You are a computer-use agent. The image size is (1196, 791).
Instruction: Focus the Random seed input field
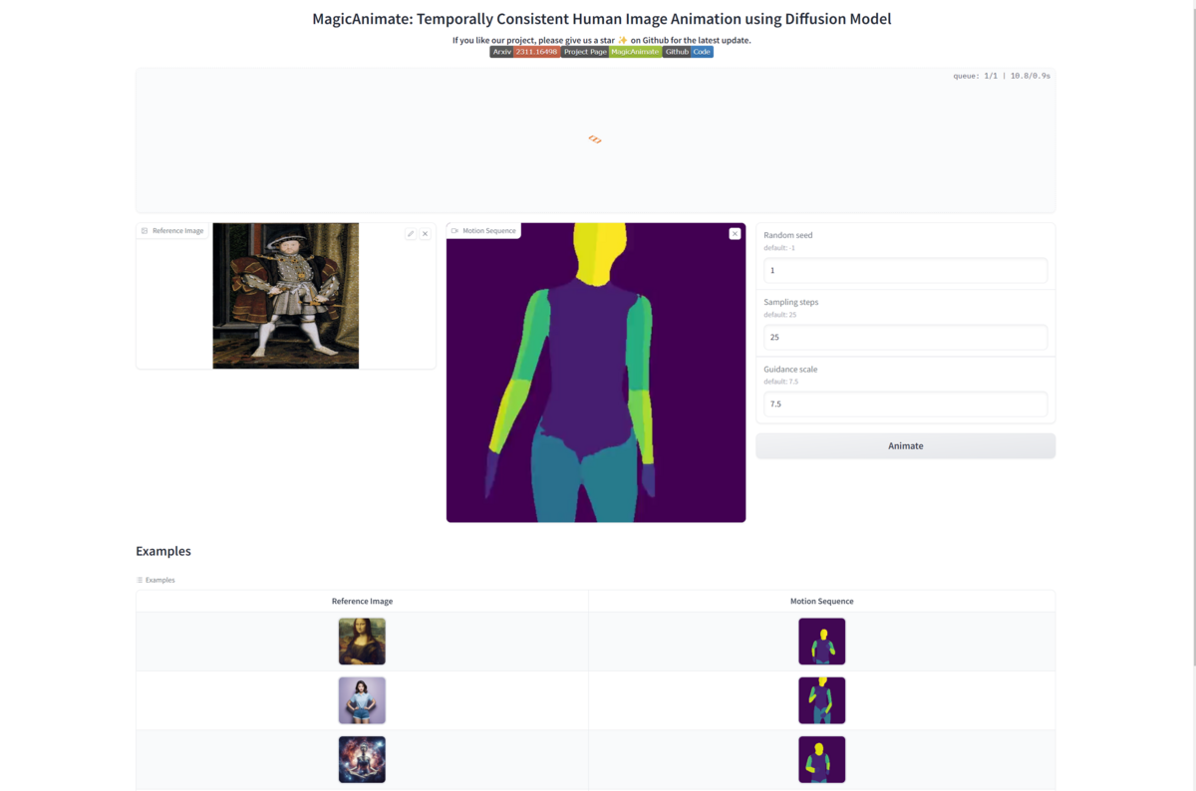pos(905,270)
